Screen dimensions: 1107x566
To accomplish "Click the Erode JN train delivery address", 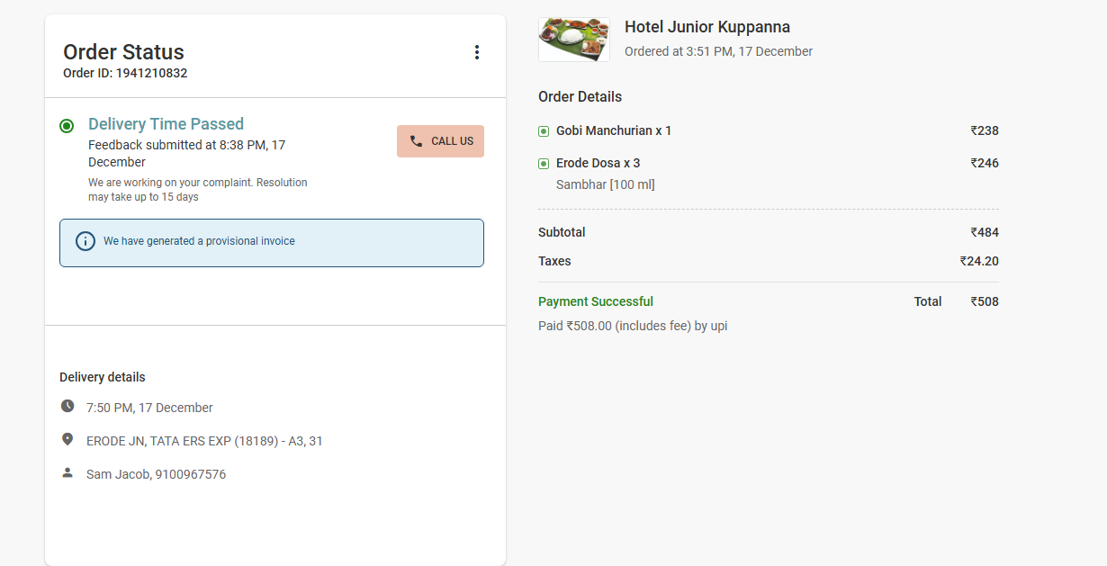I will click(204, 441).
